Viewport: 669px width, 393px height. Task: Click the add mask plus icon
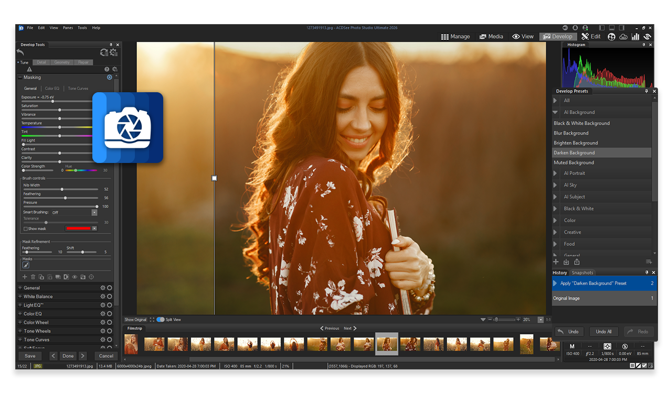pyautogui.click(x=25, y=277)
